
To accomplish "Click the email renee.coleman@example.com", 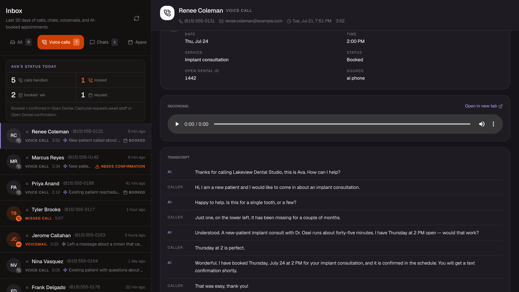I will 254,21.
